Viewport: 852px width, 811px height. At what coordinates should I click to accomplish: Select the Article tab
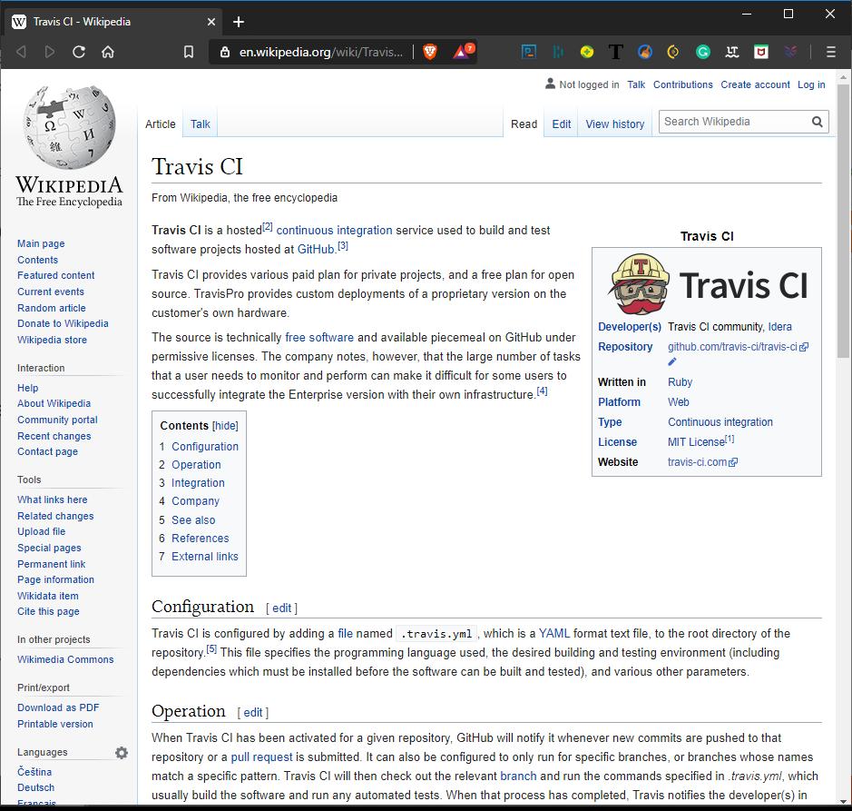point(161,124)
